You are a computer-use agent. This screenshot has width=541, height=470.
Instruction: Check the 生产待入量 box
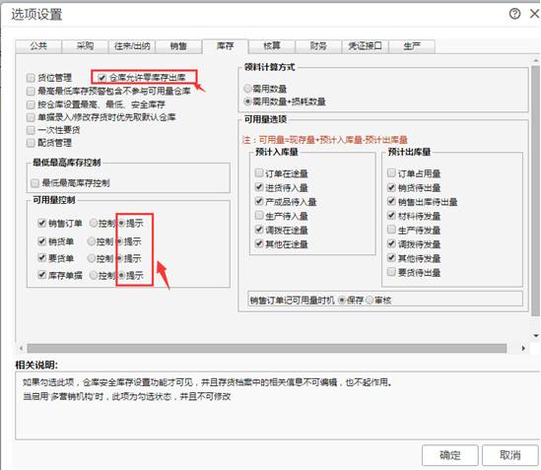[259, 216]
